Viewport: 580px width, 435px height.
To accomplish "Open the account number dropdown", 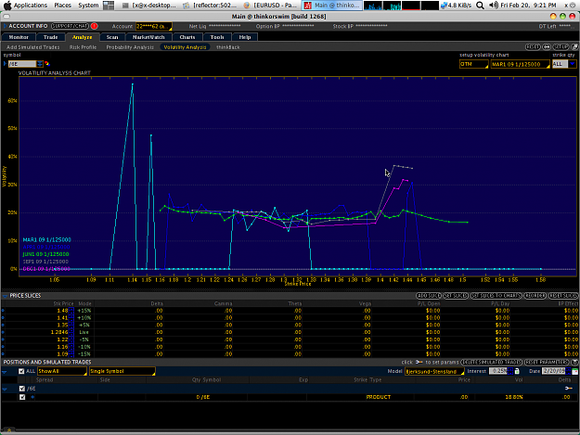I will point(154,26).
